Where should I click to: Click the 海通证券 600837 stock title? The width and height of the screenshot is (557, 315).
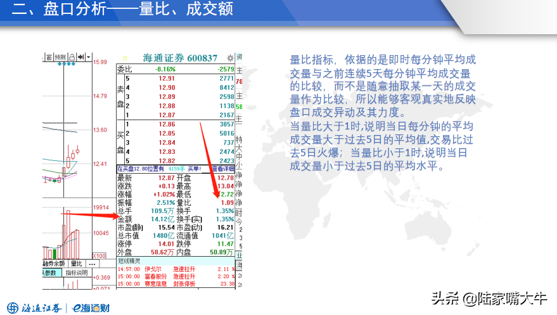point(180,58)
